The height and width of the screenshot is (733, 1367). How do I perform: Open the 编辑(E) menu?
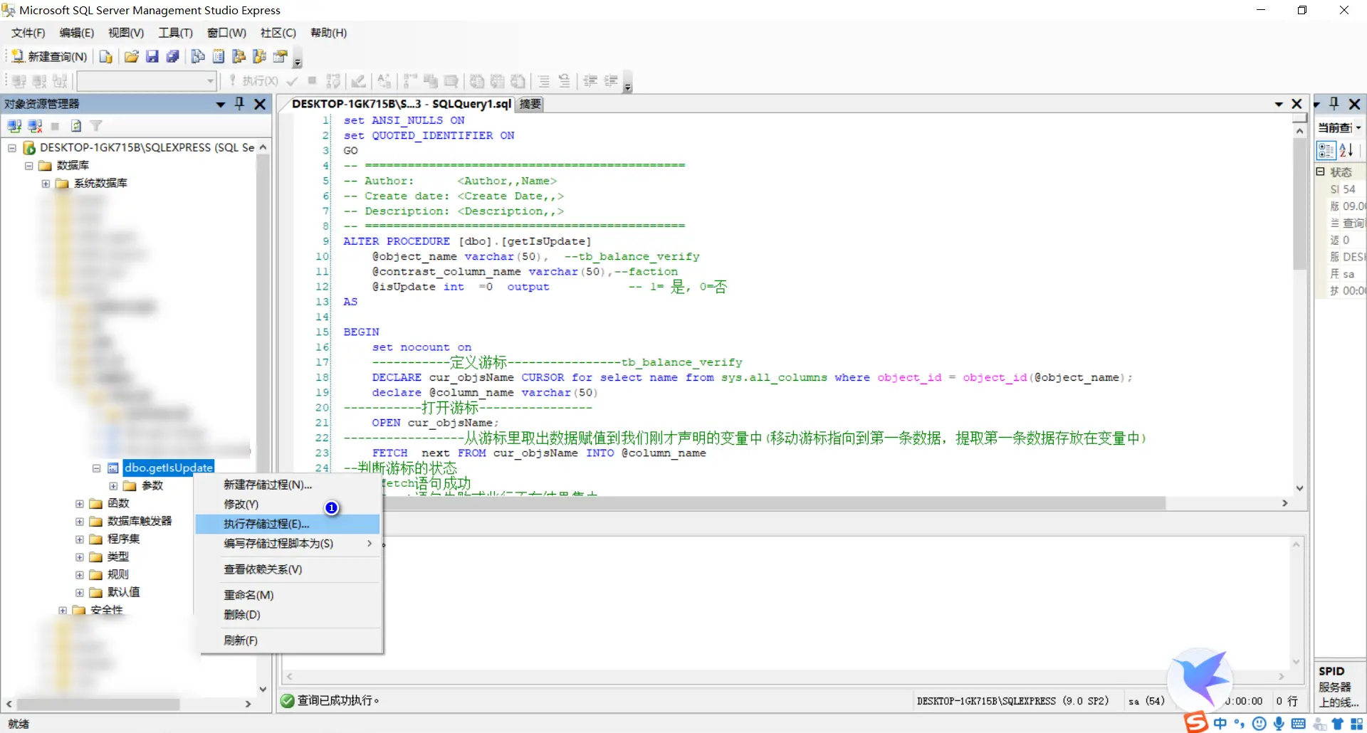pos(77,33)
